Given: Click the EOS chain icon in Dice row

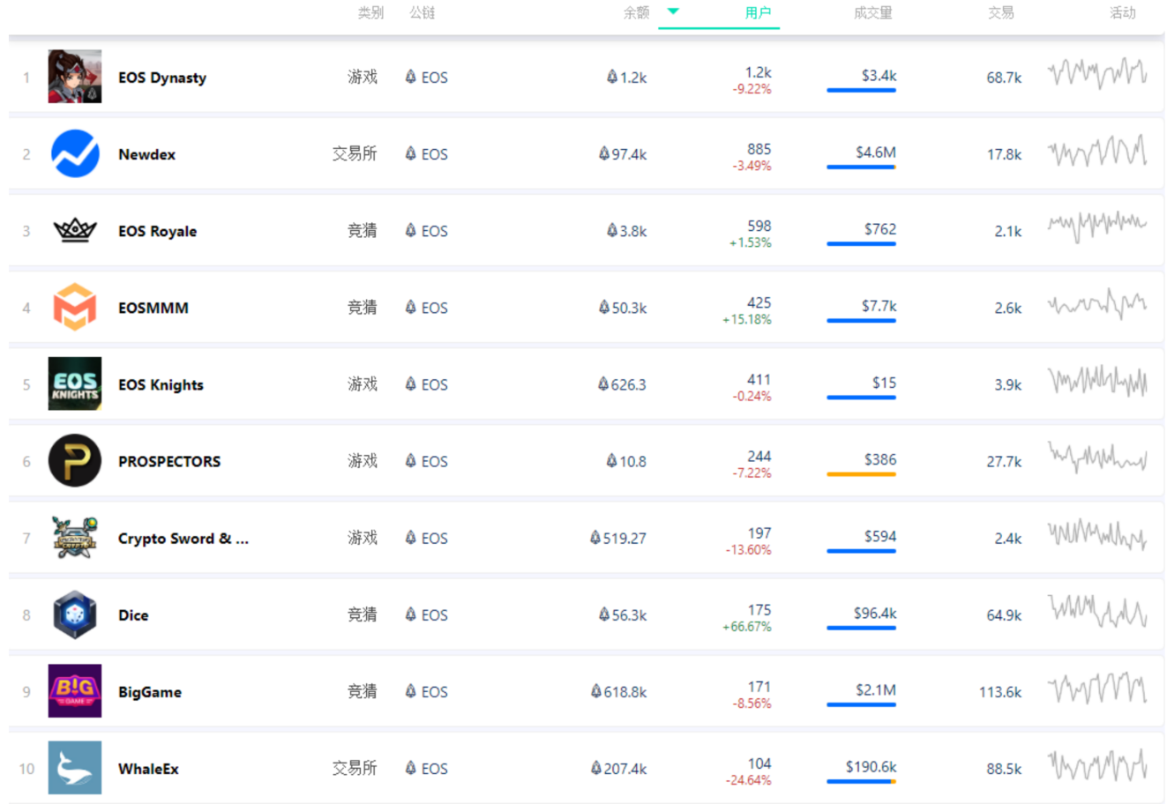Looking at the screenshot, I should coord(410,614).
